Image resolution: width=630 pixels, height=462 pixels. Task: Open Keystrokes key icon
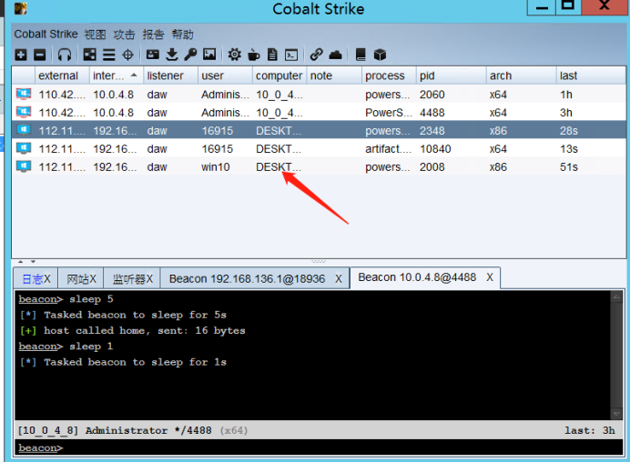point(190,55)
